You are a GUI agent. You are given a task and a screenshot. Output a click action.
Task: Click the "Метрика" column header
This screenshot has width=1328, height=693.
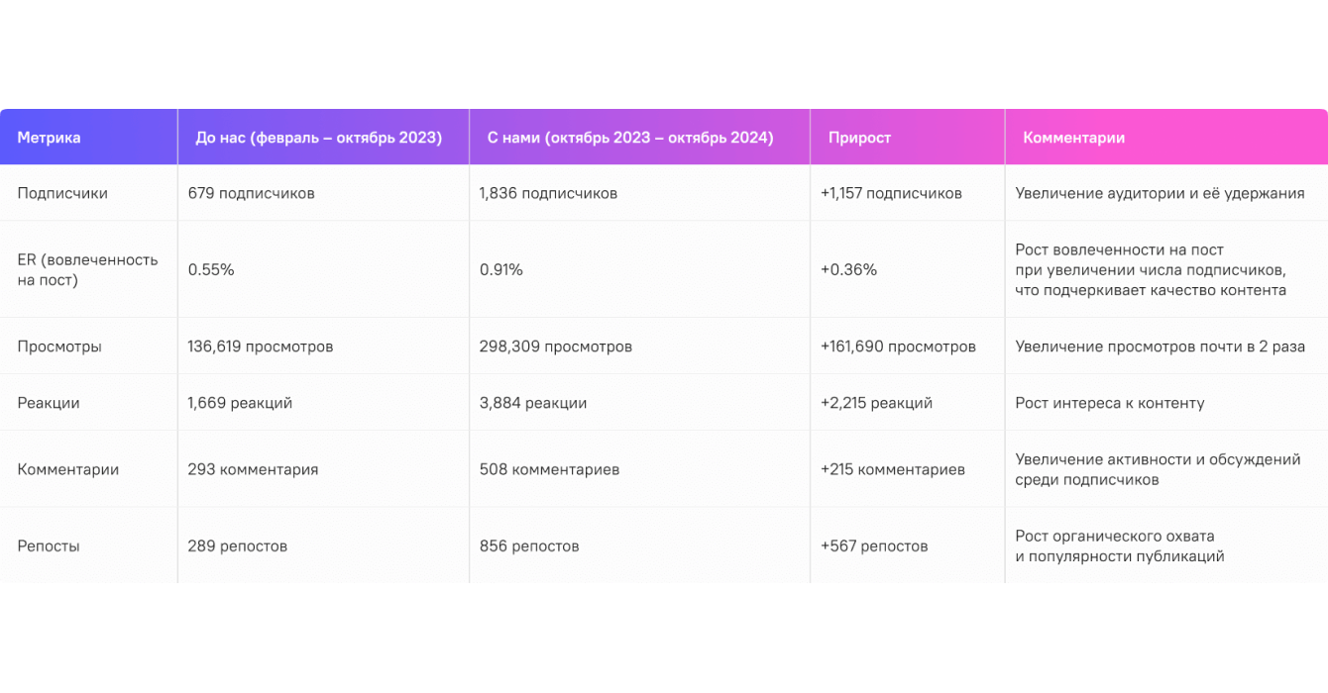(x=50, y=138)
